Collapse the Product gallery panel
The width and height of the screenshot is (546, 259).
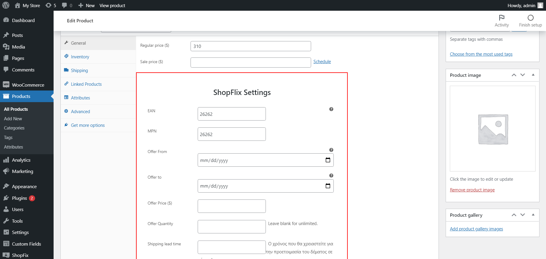point(533,215)
